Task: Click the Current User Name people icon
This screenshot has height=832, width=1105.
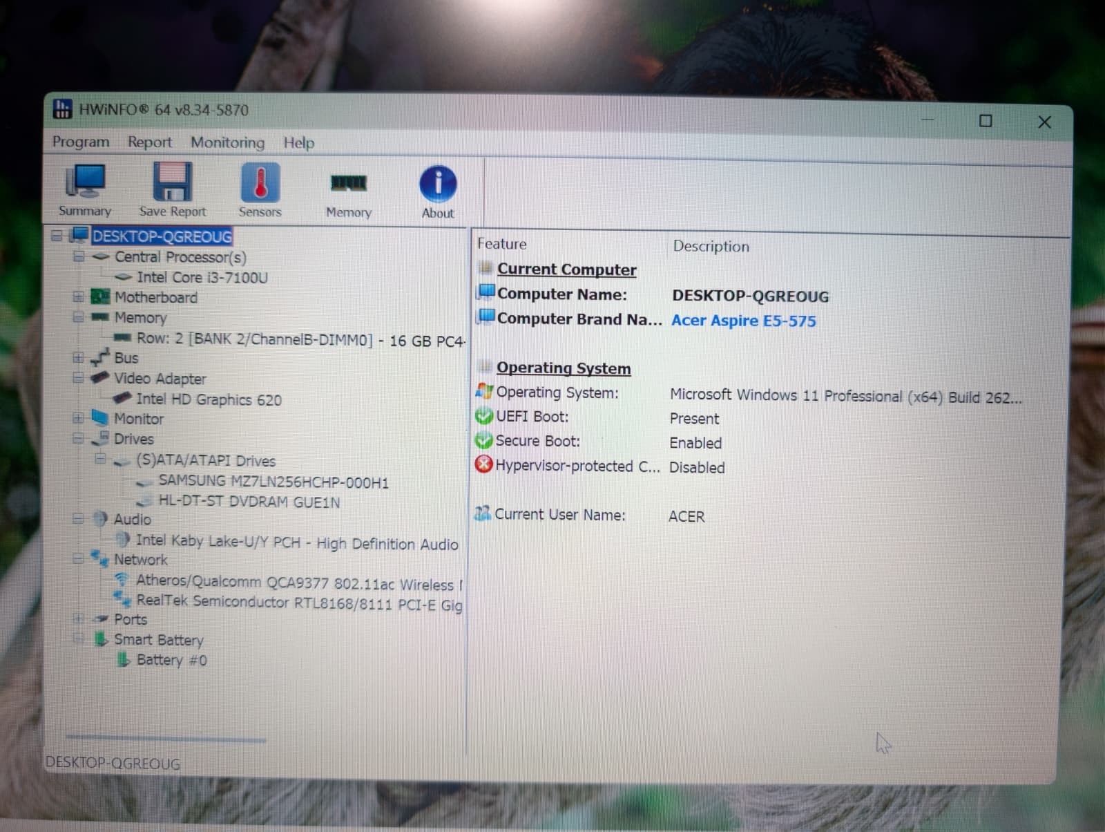Action: coord(483,513)
